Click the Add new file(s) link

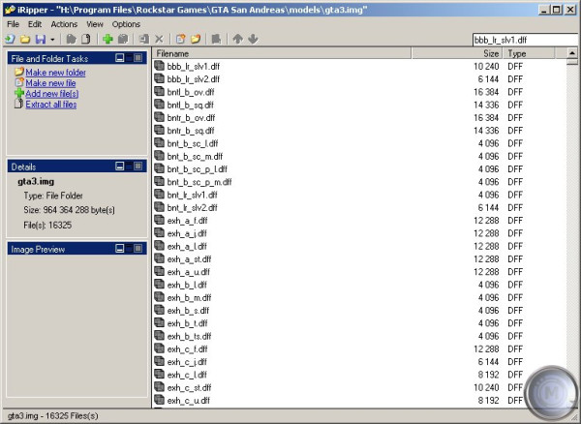pos(51,94)
